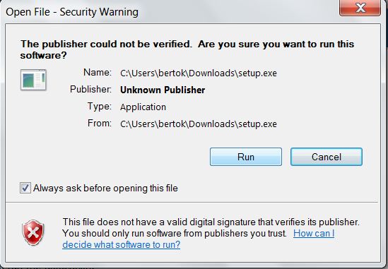The height and width of the screenshot is (269, 388).
Task: Click the 'publisher could not be verified' heading
Action: coord(187,49)
